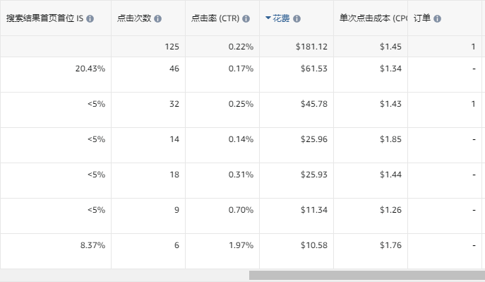Viewport: 485px width, 282px height.
Task: Click the 32 clicks cell
Action: coord(148,110)
